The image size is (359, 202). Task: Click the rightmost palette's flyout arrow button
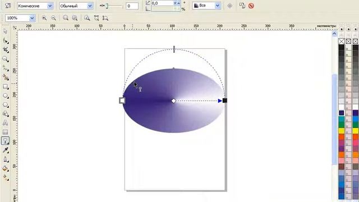tap(355, 29)
